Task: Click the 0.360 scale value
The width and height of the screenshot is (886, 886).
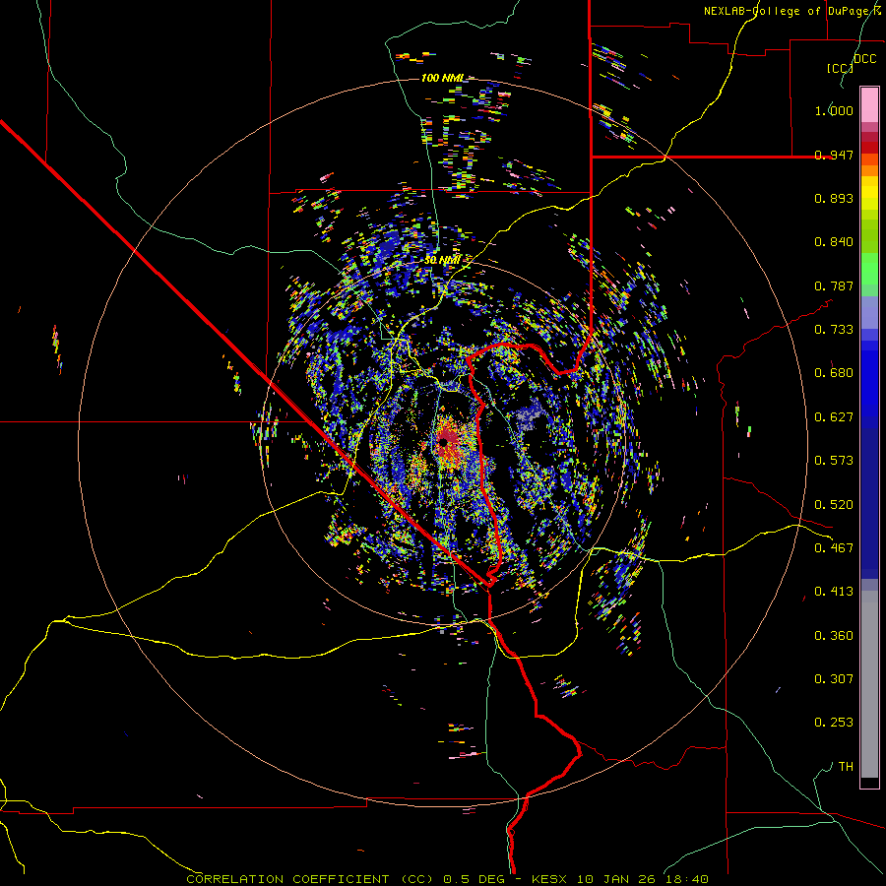Action: point(834,636)
